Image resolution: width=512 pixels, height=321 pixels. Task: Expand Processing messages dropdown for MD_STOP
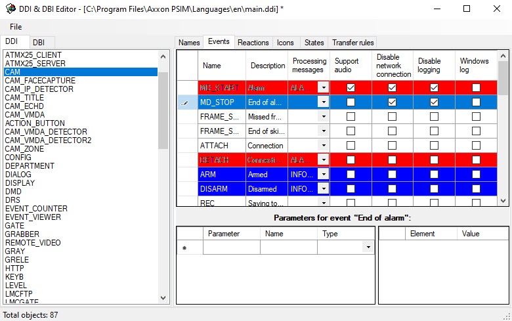[x=323, y=102]
